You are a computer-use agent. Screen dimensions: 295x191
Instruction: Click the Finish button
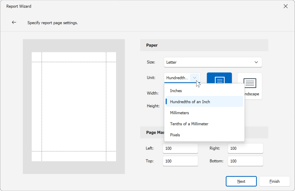(x=274, y=181)
